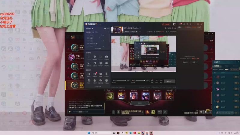Click the stream cover thumbnail
The height and width of the screenshot is (135, 240).
tap(117, 30)
